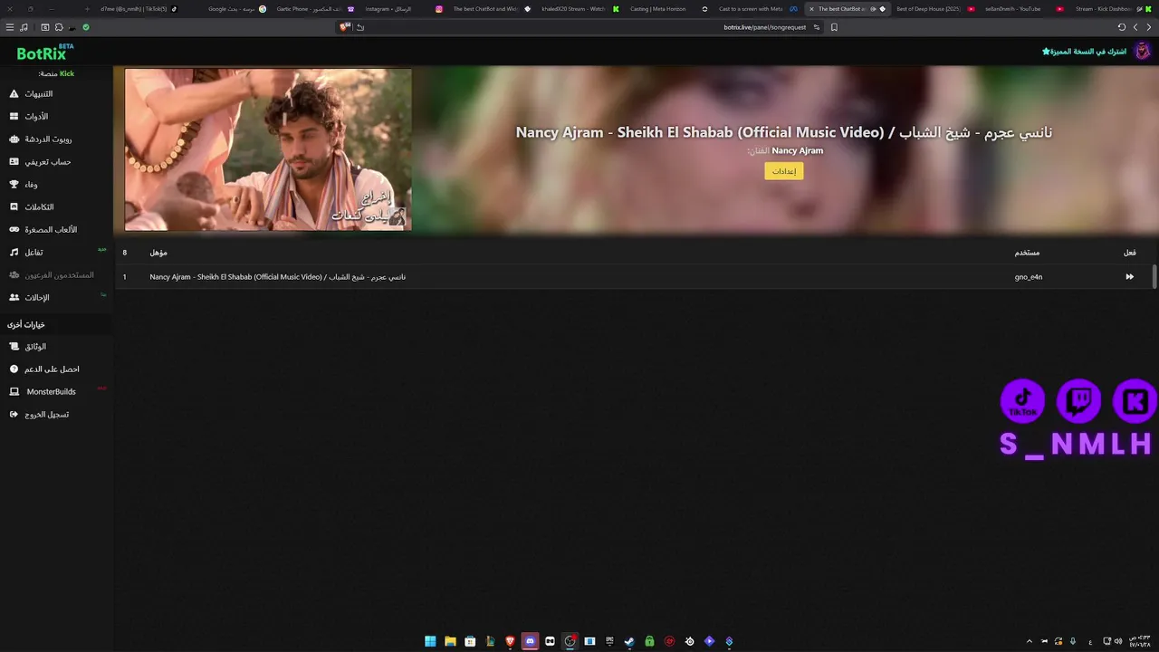This screenshot has width=1159, height=652.
Task: Click احصل على الدعم get support
Action: [x=44, y=369]
